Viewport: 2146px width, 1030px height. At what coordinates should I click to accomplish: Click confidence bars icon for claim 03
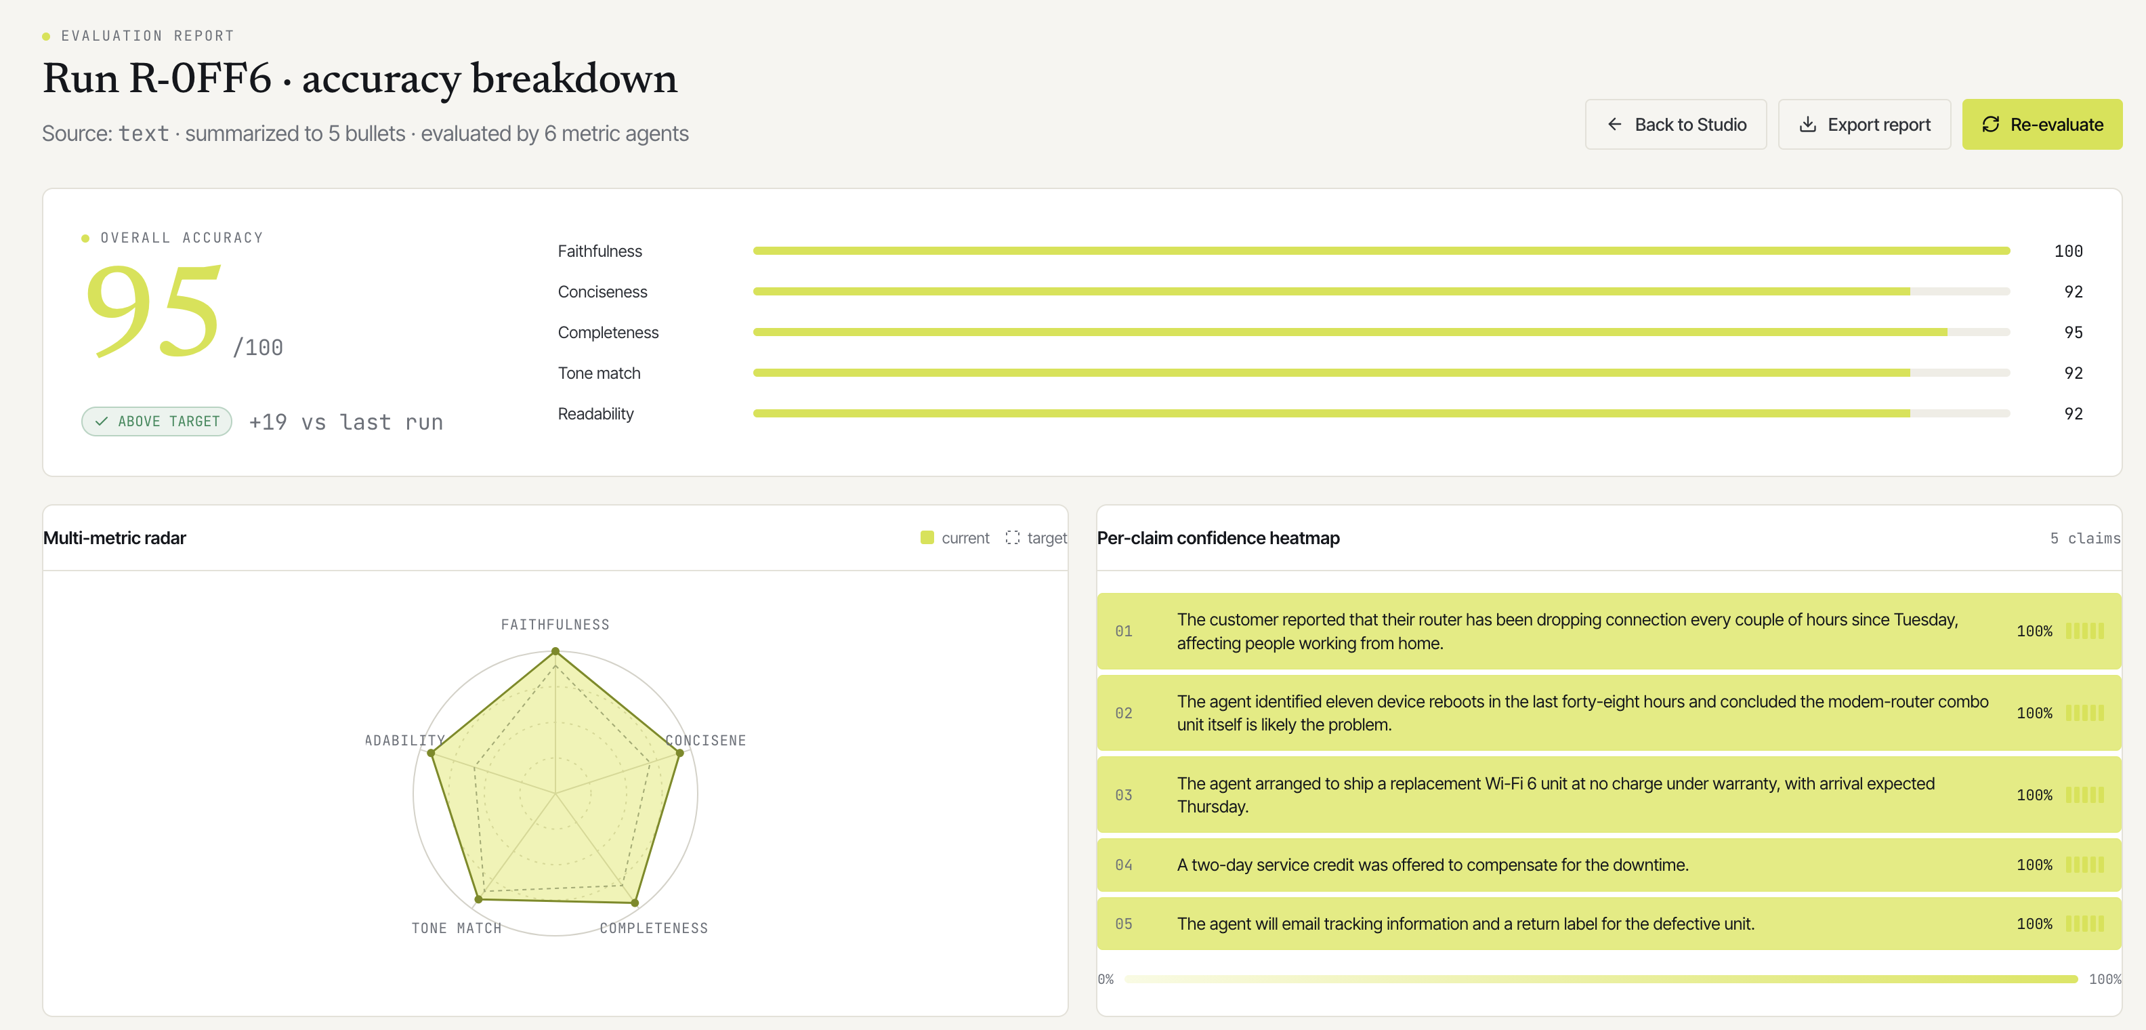[x=2085, y=795]
